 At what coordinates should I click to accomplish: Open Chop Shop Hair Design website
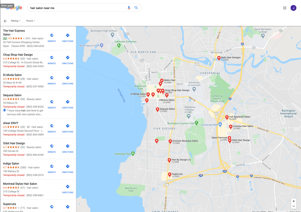tap(52, 60)
